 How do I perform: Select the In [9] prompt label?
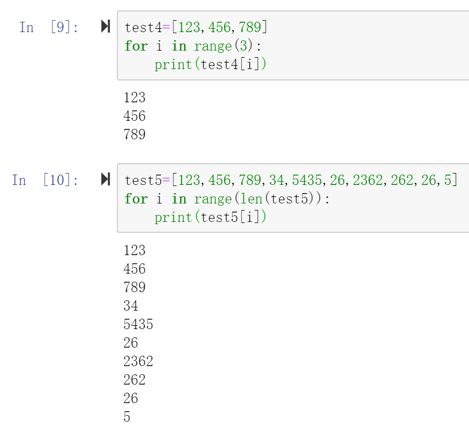click(x=49, y=27)
